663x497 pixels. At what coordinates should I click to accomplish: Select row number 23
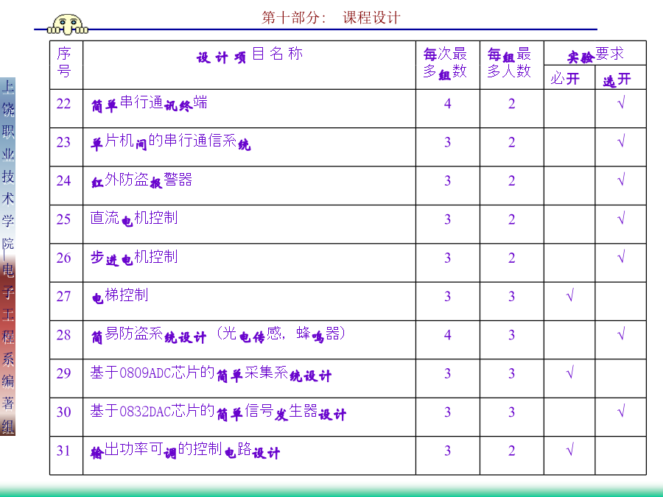click(x=63, y=142)
